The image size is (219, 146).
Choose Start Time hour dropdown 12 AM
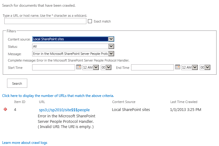(91, 67)
